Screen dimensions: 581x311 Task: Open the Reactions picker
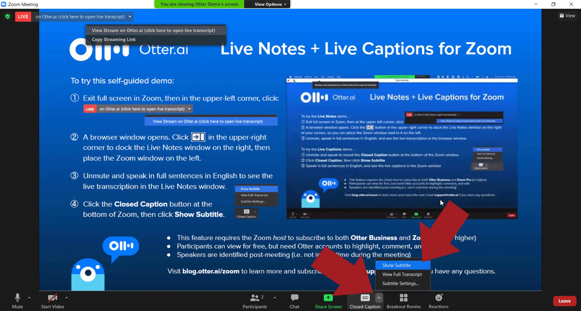[x=438, y=301]
